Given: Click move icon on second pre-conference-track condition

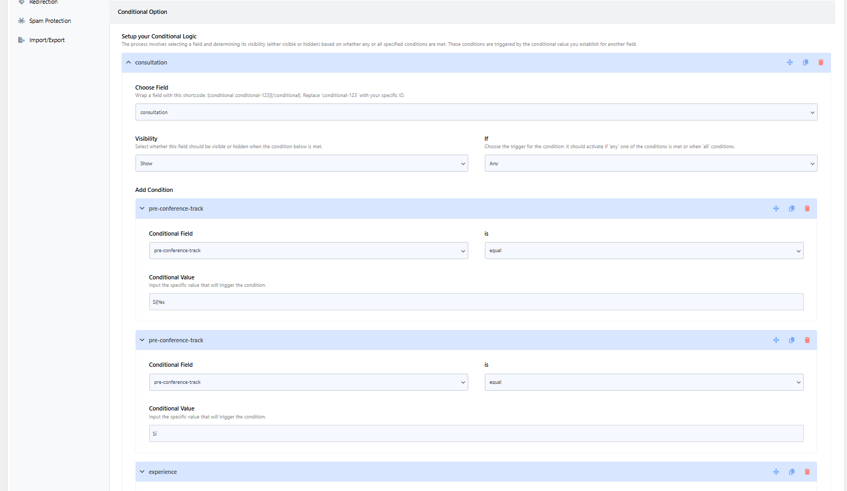Looking at the screenshot, I should click(776, 340).
